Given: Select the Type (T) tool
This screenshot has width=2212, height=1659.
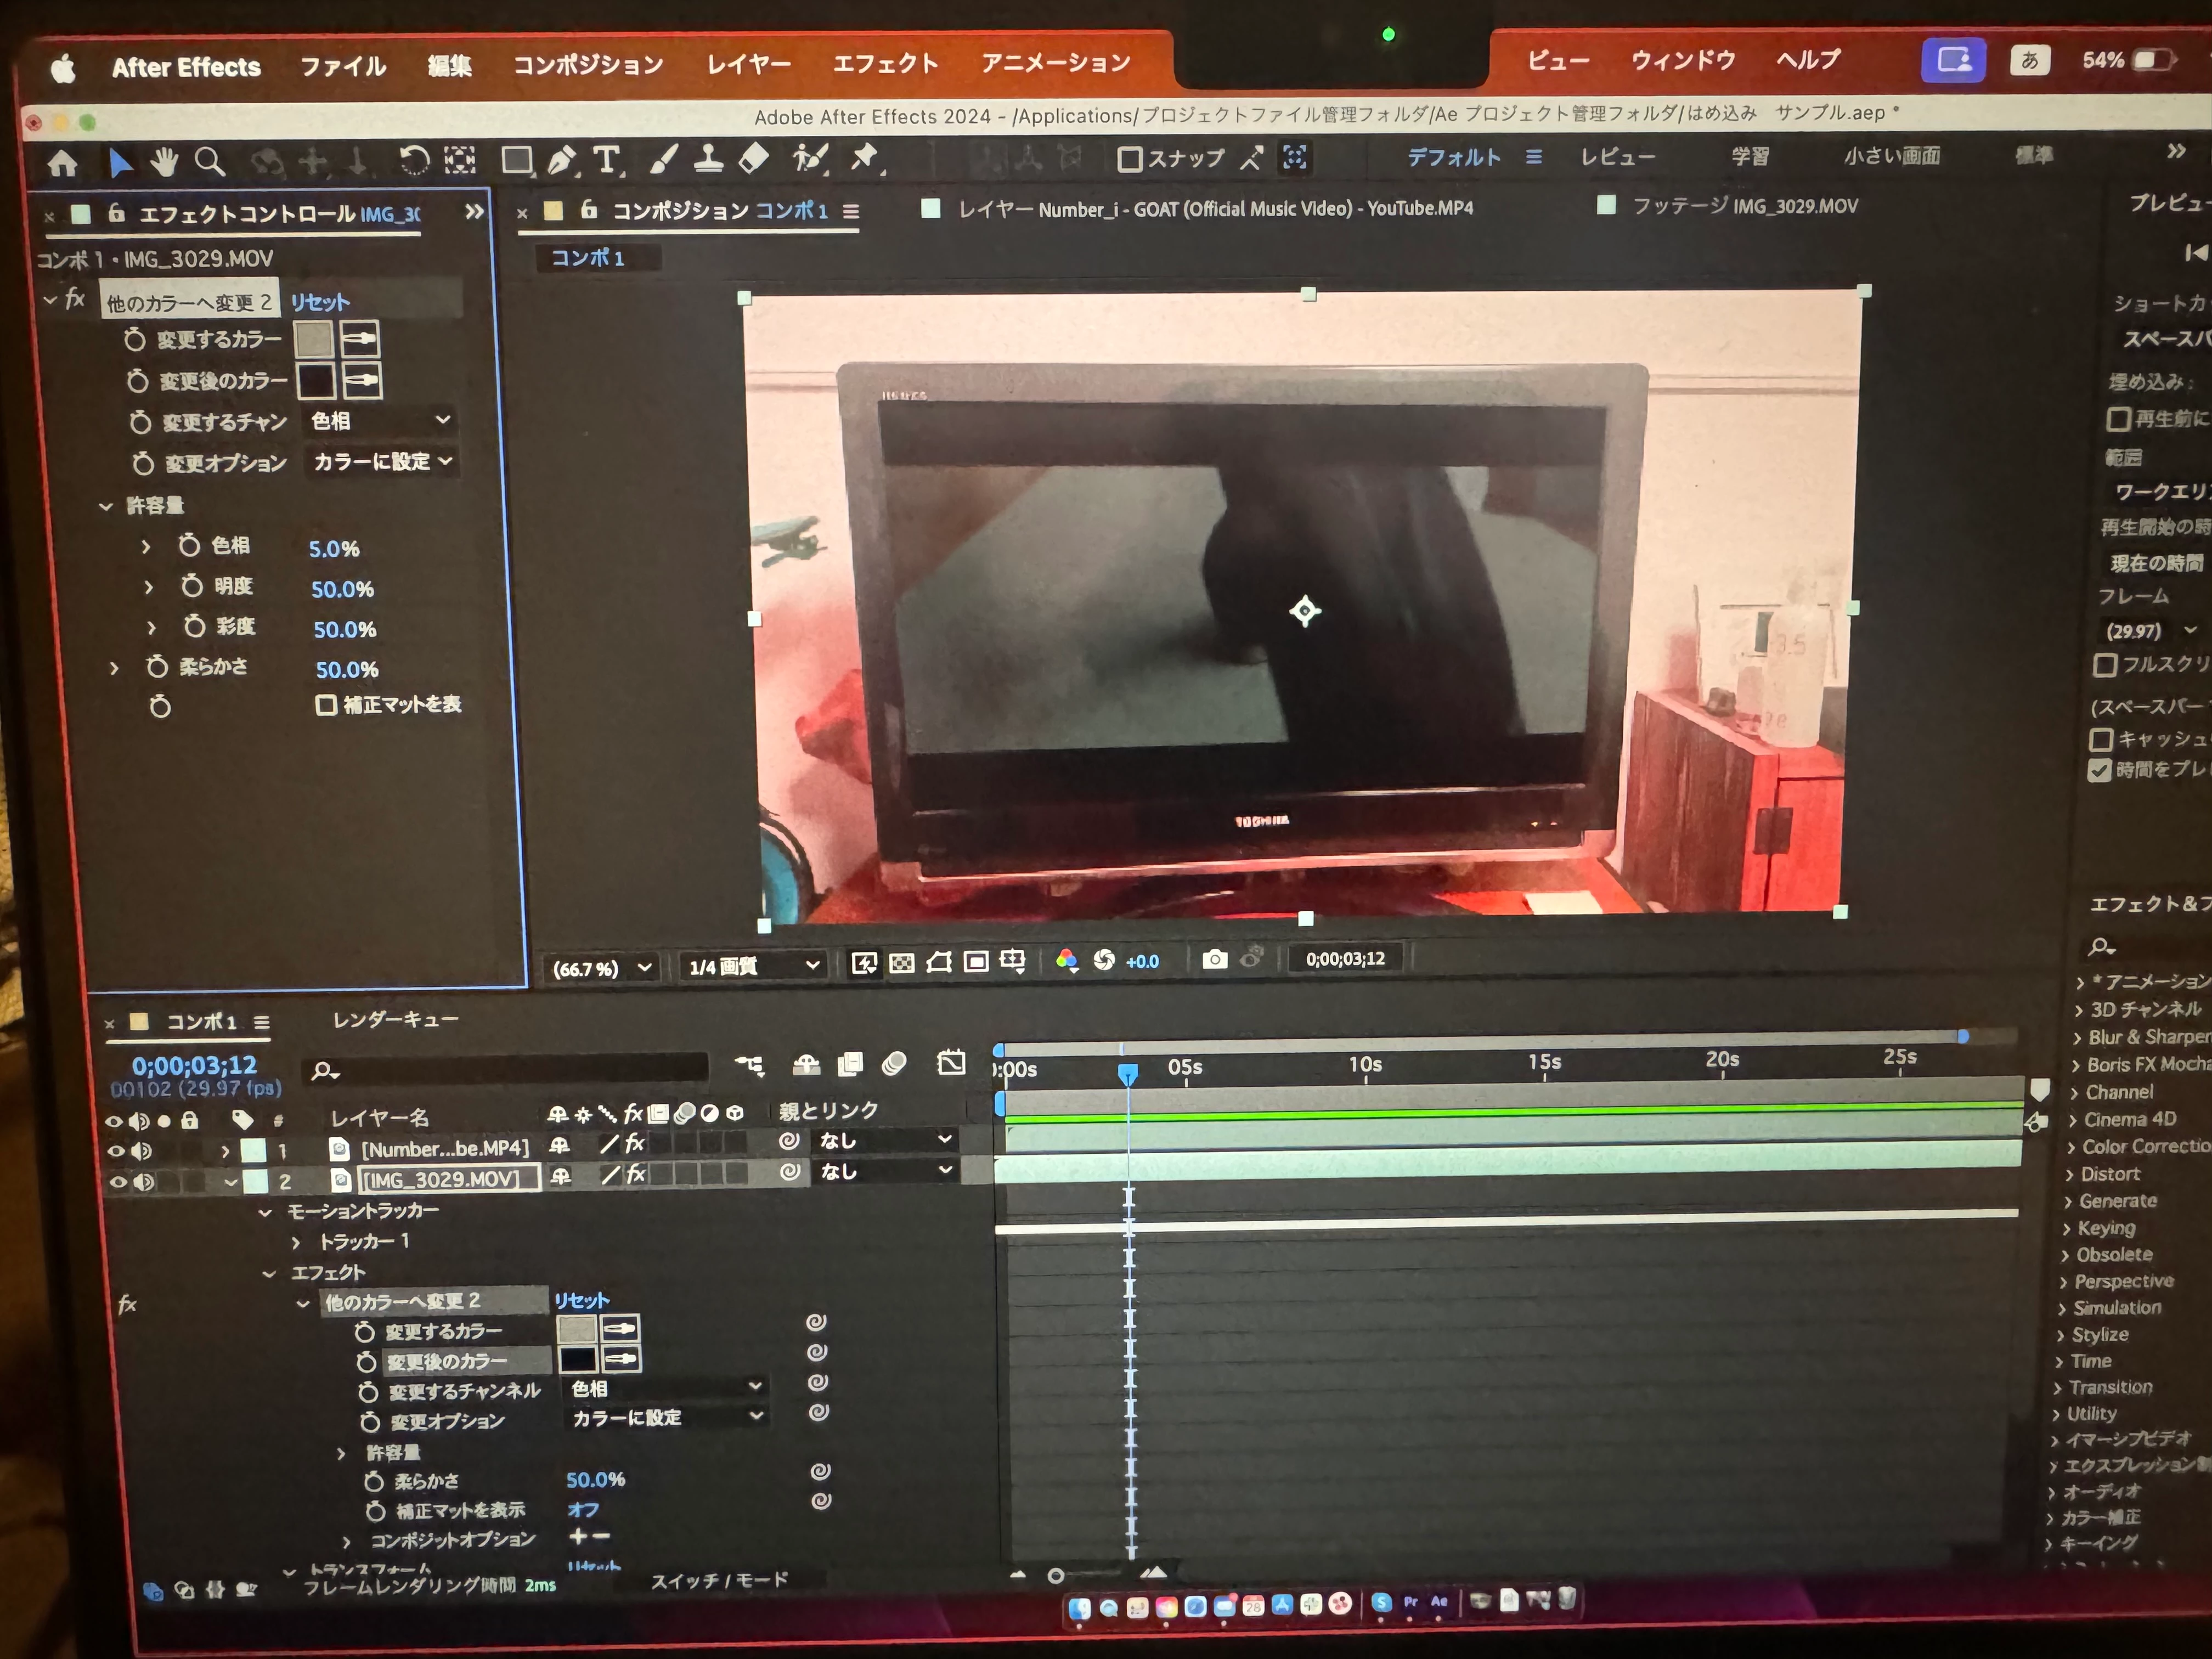Looking at the screenshot, I should [606, 160].
